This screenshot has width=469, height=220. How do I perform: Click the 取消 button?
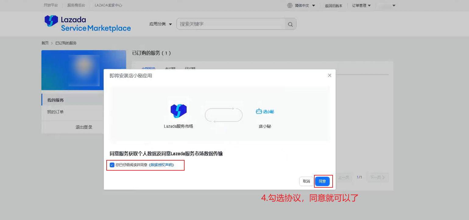coord(306,181)
